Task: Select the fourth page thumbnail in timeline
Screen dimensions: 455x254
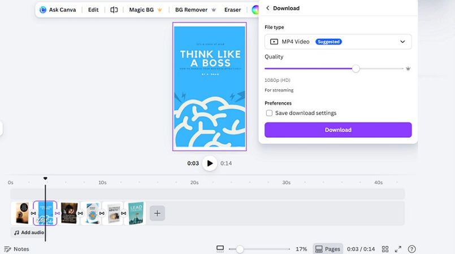Action: [x=91, y=213]
